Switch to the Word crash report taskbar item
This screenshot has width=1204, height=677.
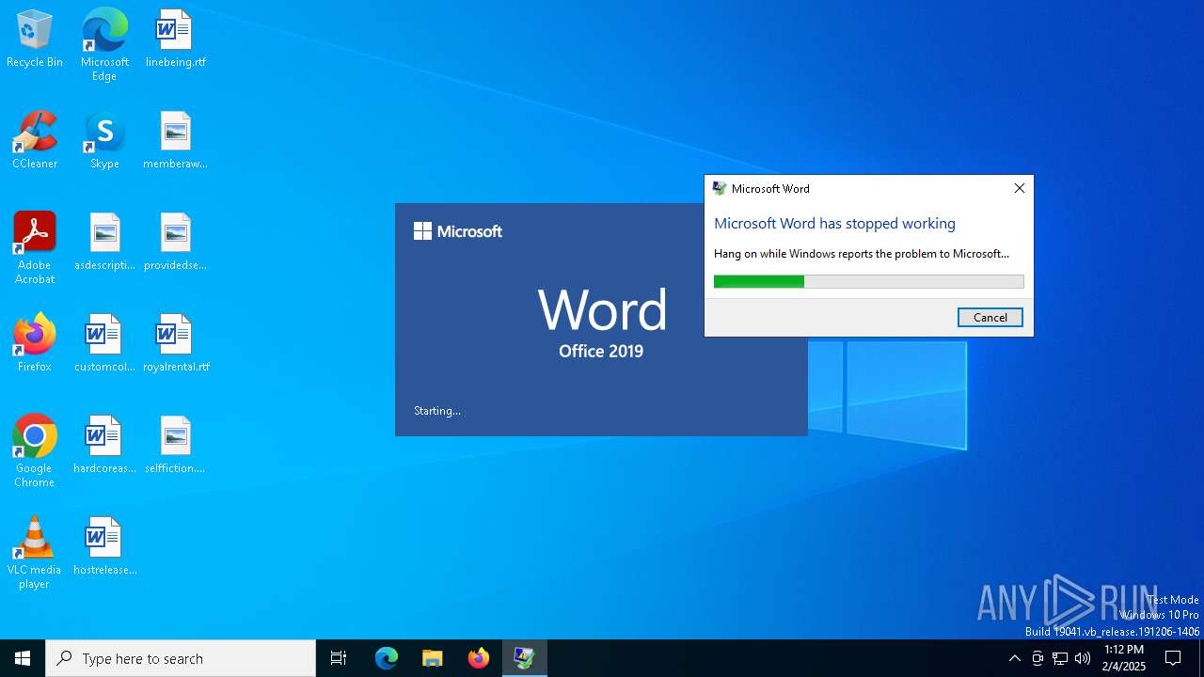pos(524,658)
